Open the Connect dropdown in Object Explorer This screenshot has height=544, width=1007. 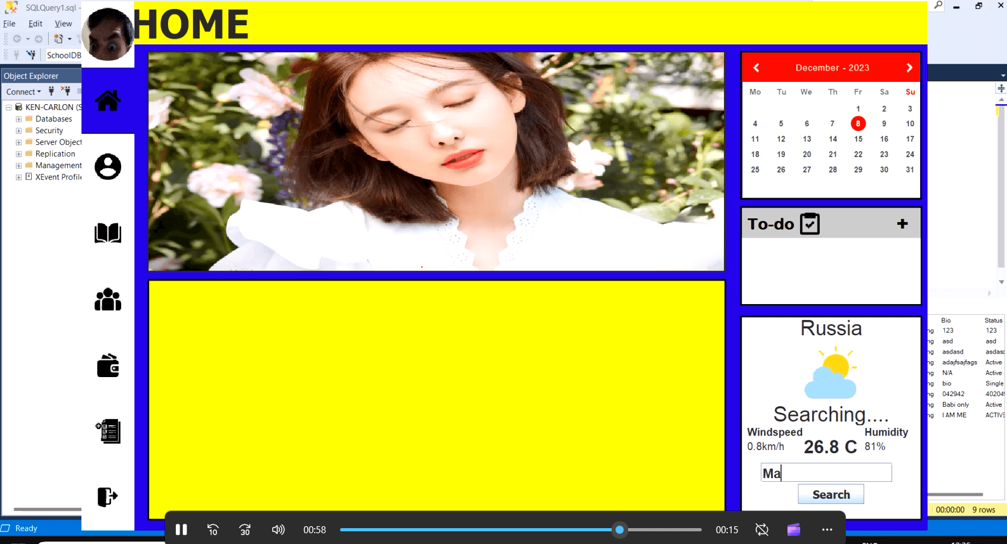(23, 91)
